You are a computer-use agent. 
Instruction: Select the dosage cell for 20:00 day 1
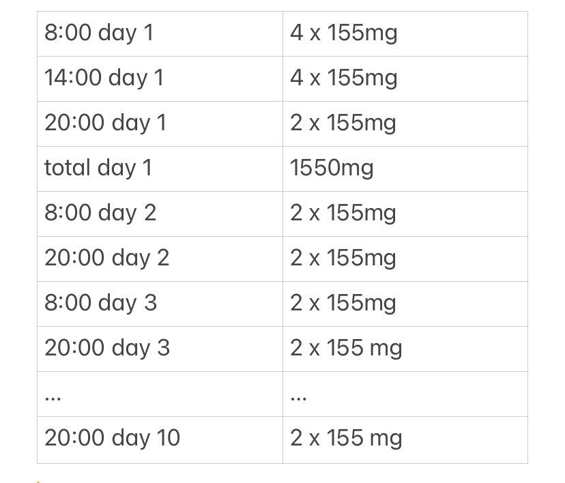click(343, 123)
